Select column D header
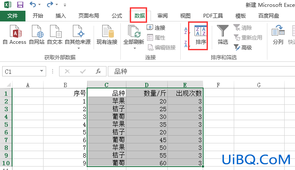Image resolution: width=295 pixels, height=170 pixels. click(x=147, y=85)
